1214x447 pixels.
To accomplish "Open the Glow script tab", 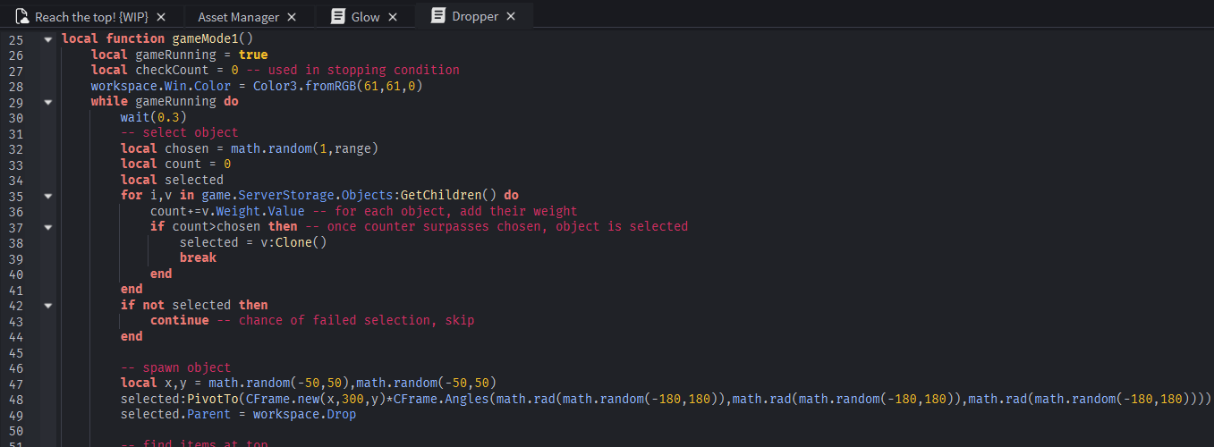I will click(365, 17).
